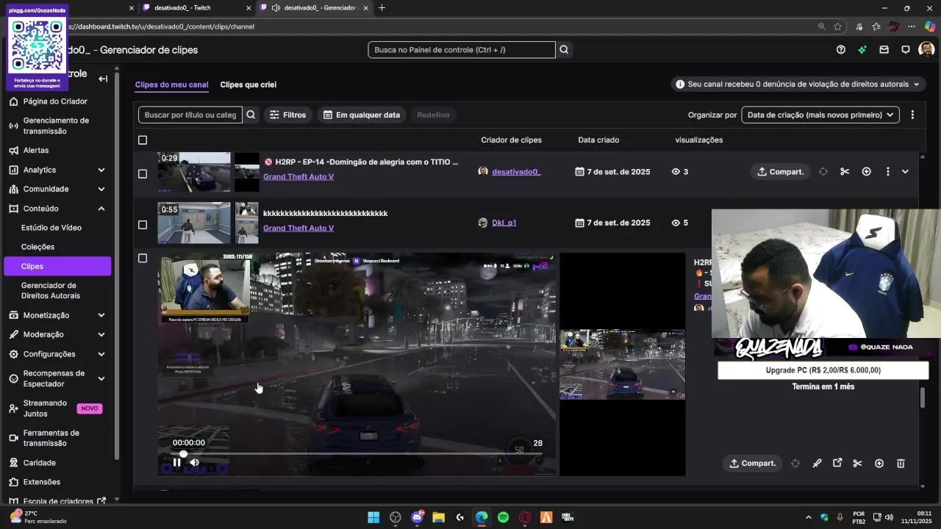Click the browser bookmark star icon
The image size is (941, 529).
837,26
